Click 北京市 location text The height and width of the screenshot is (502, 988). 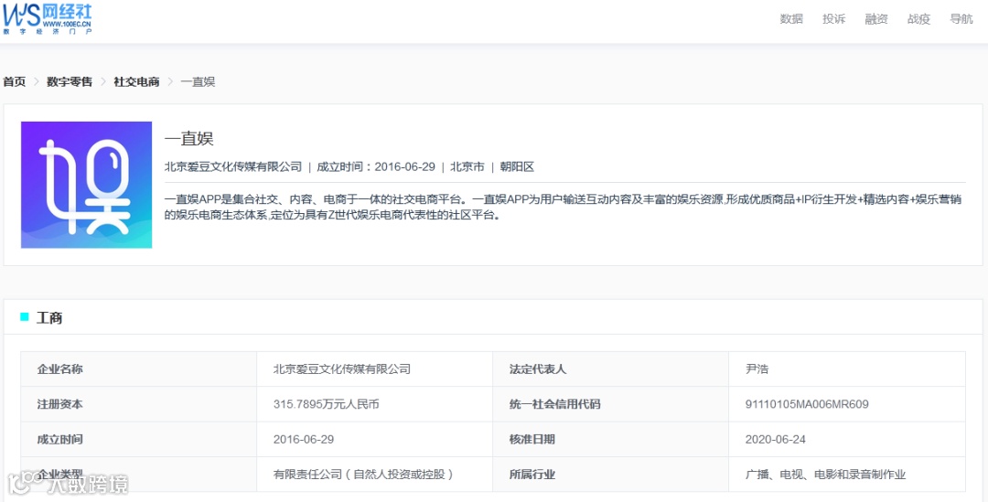(467, 167)
